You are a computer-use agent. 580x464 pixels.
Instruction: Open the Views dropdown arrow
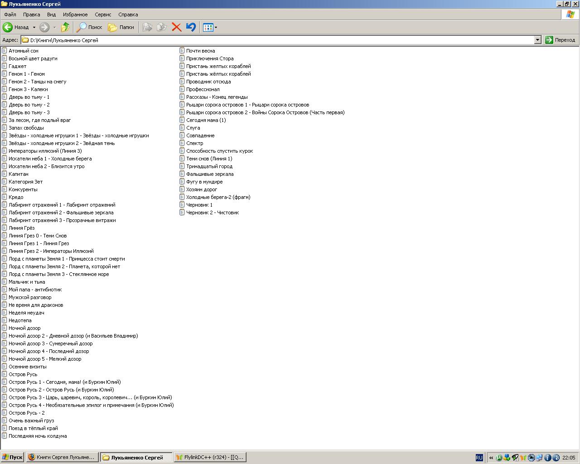(x=216, y=27)
